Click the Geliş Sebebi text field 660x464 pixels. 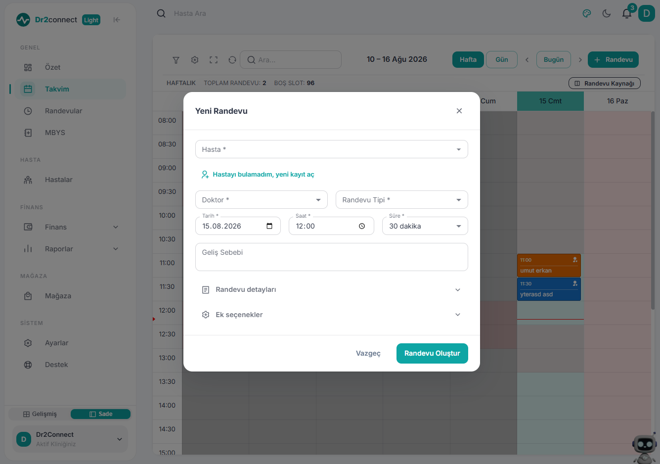332,257
